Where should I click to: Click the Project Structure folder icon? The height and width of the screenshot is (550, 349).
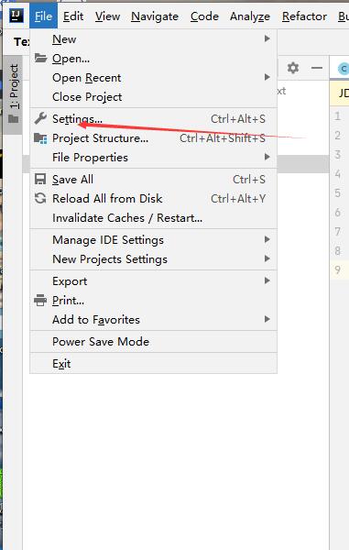[40, 138]
